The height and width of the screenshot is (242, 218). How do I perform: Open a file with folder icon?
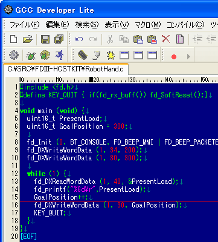pyautogui.click(x=28, y=39)
